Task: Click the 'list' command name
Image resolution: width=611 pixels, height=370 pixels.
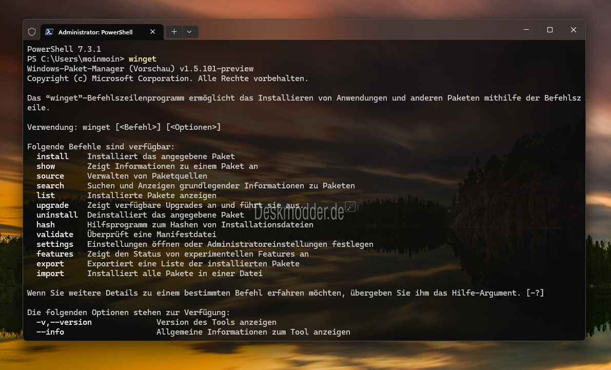Action: [46, 196]
